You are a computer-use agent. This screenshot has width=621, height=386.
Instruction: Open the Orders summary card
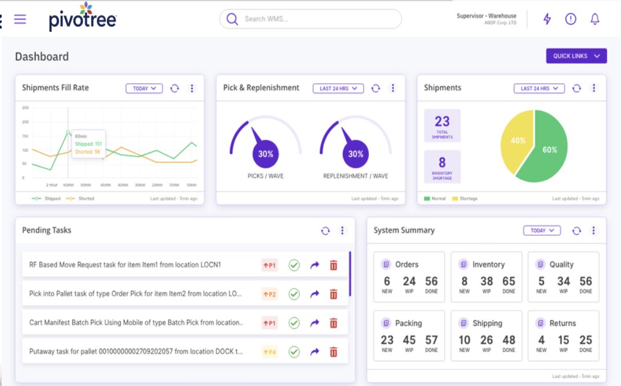(x=409, y=276)
